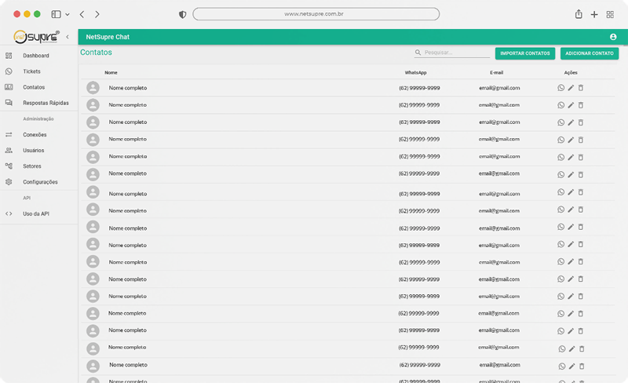Image resolution: width=628 pixels, height=383 pixels.
Task: Open Configurações in the sidebar
Action: point(40,182)
